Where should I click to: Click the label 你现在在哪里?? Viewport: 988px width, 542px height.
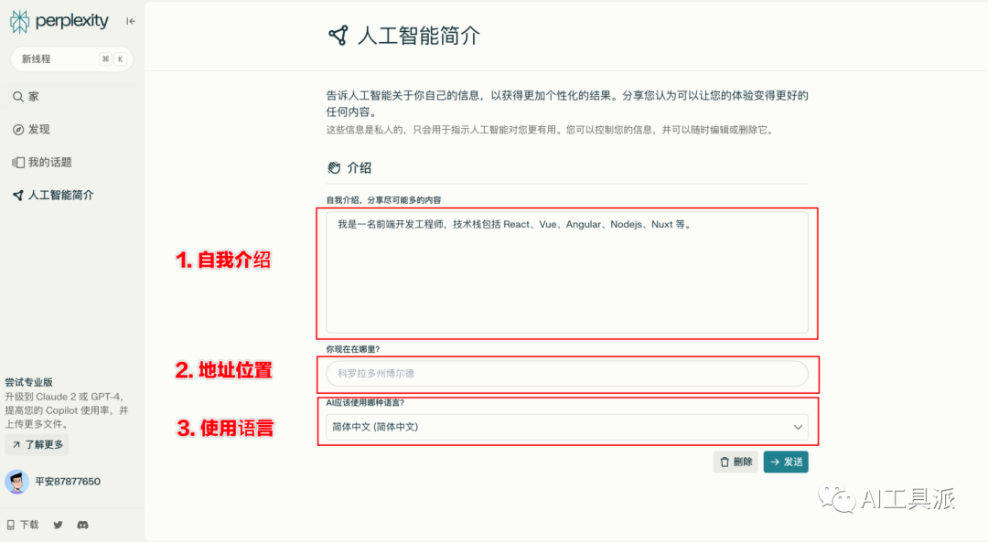pyautogui.click(x=353, y=349)
